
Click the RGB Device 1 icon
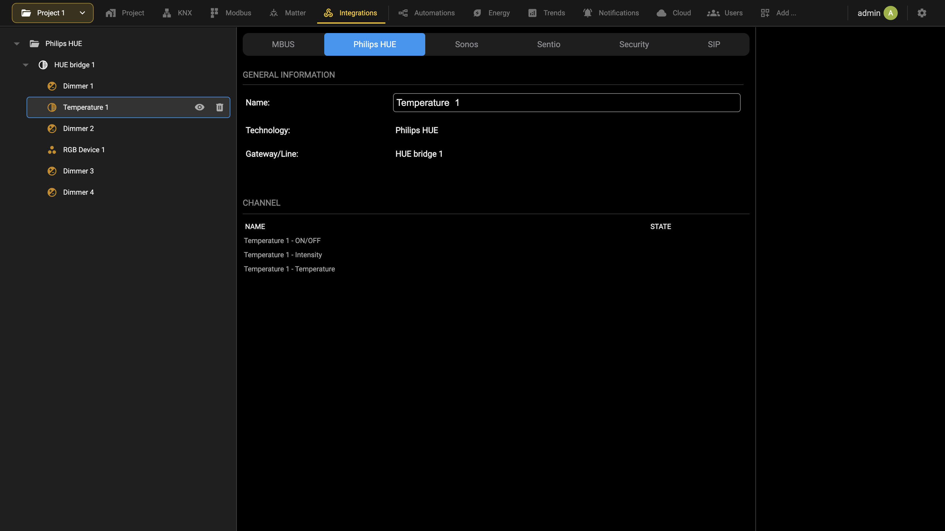click(x=52, y=150)
